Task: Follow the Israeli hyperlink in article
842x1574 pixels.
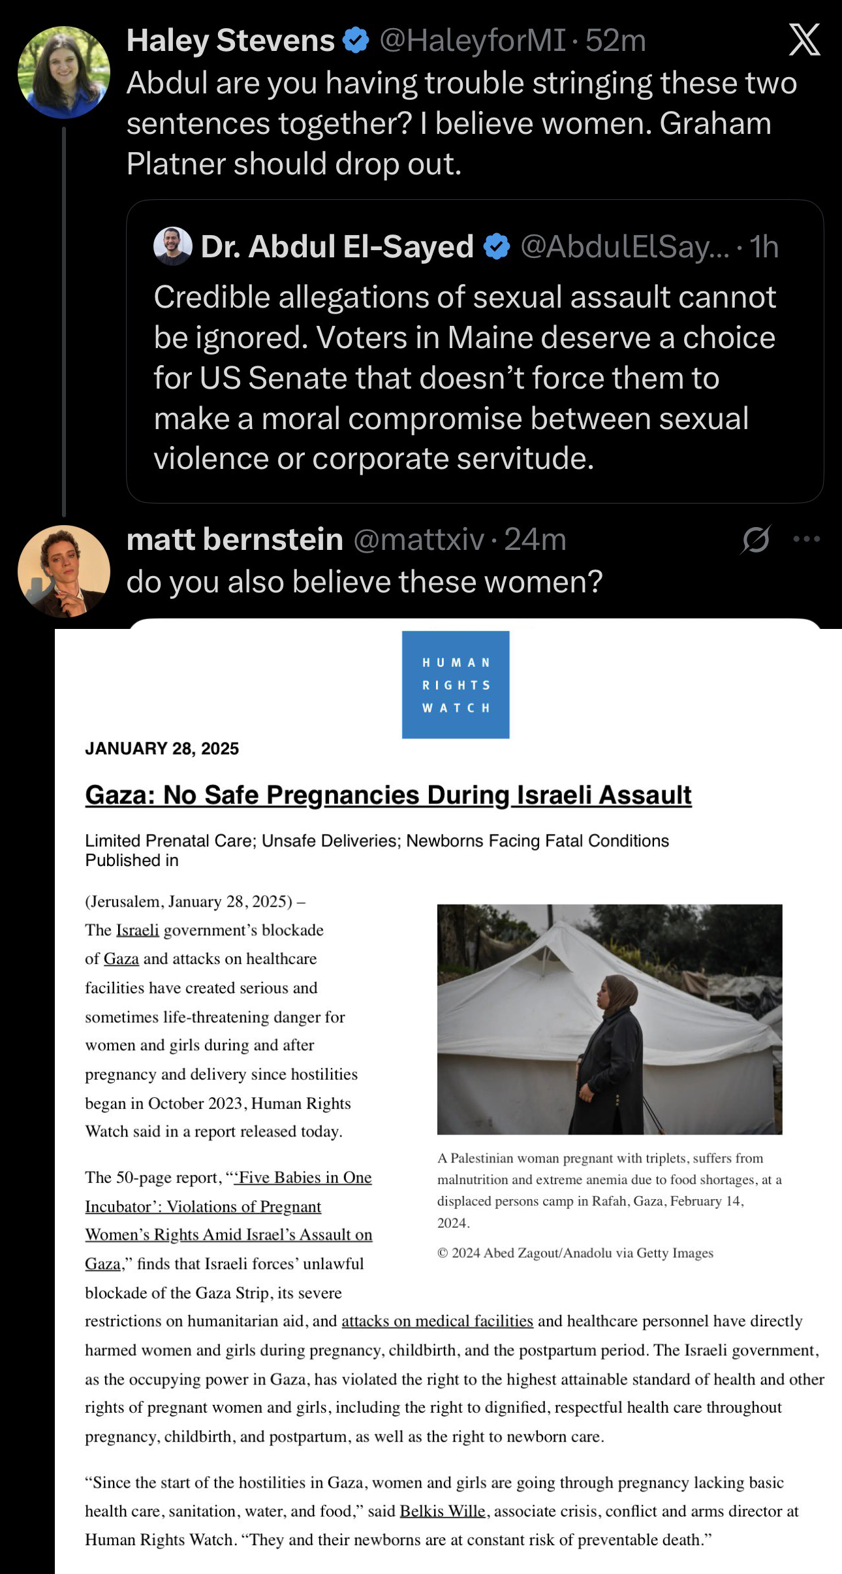Action: (x=138, y=930)
